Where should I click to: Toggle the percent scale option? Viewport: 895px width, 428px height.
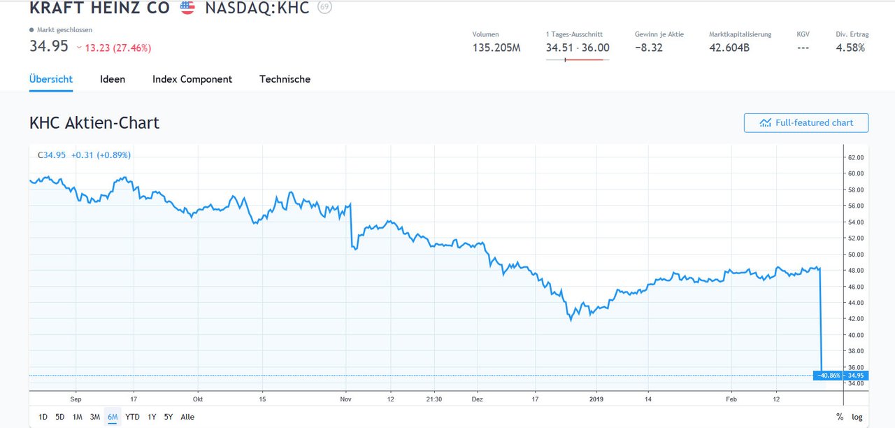(x=840, y=417)
